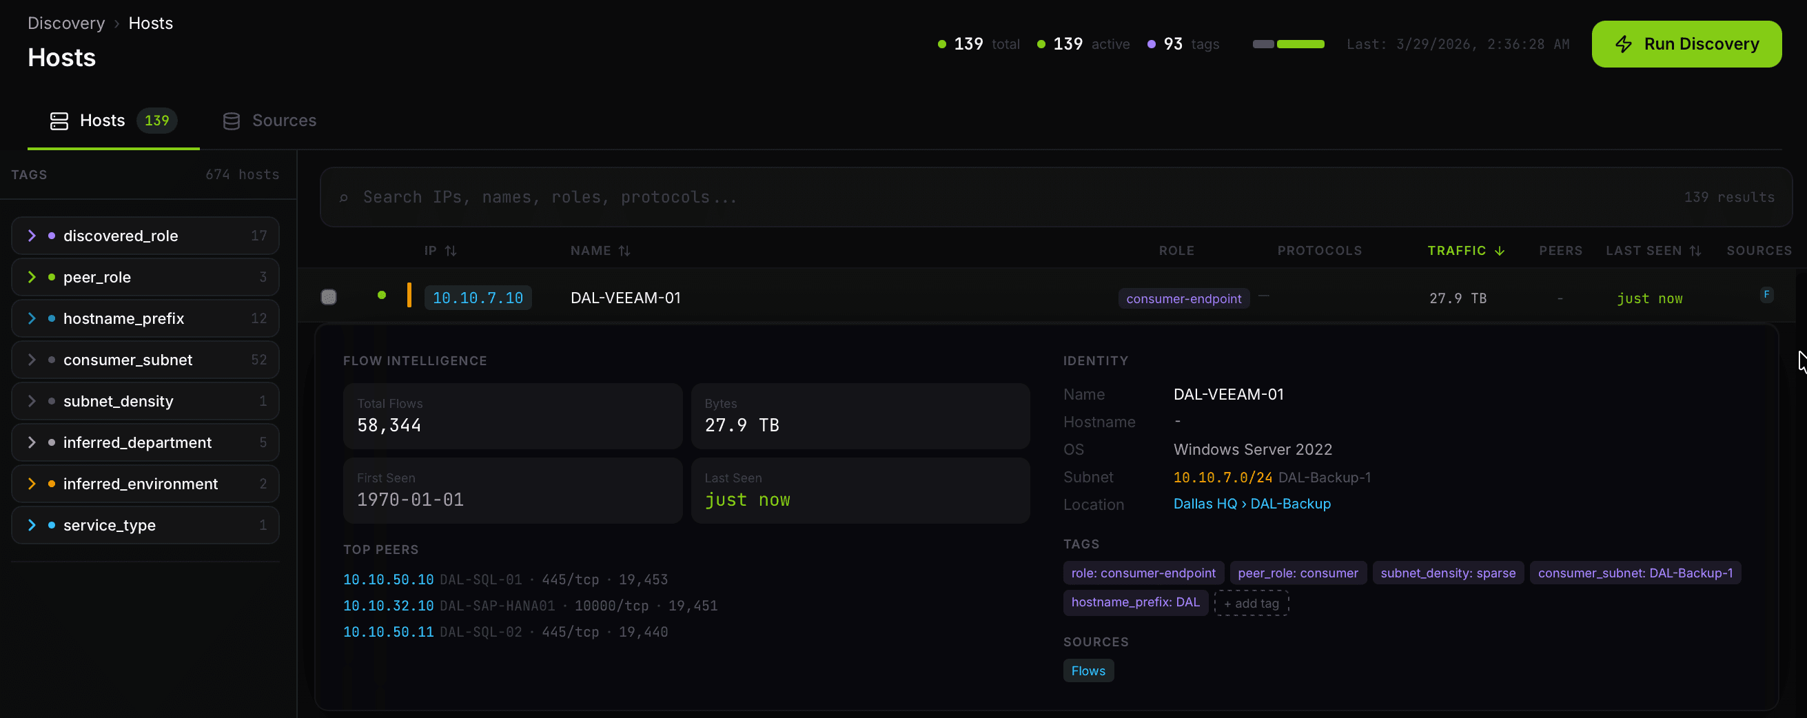Viewport: 1807px width, 718px height.
Task: Sort hosts by IP column arrows
Action: pos(451,251)
